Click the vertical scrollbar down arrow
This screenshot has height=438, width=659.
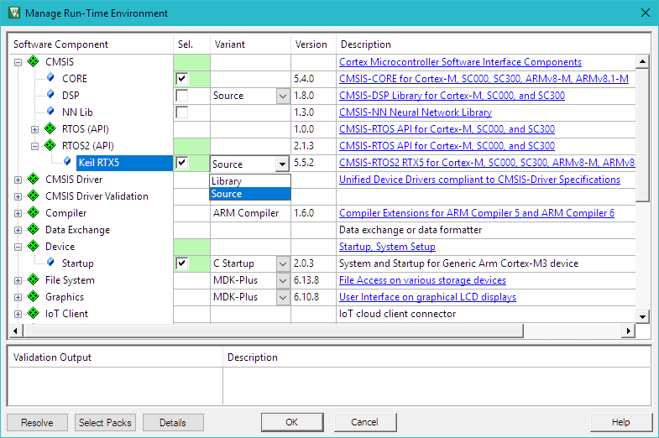(642, 316)
